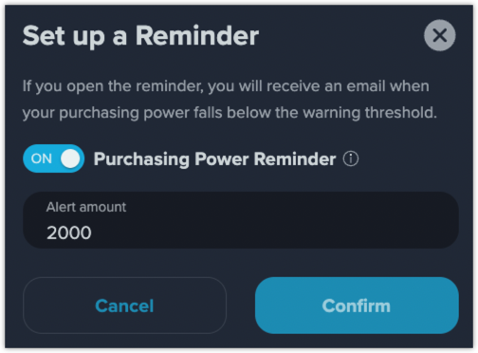Click the 2000 value in Alert amount
The height and width of the screenshot is (353, 478).
point(69,232)
